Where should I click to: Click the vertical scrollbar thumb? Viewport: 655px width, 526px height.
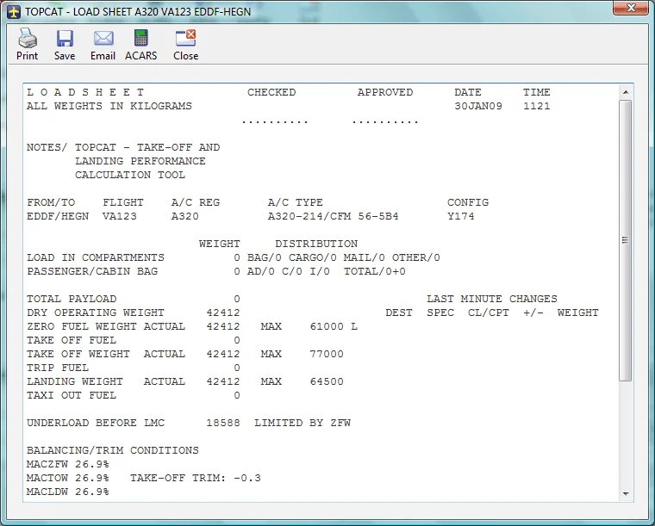coord(626,240)
